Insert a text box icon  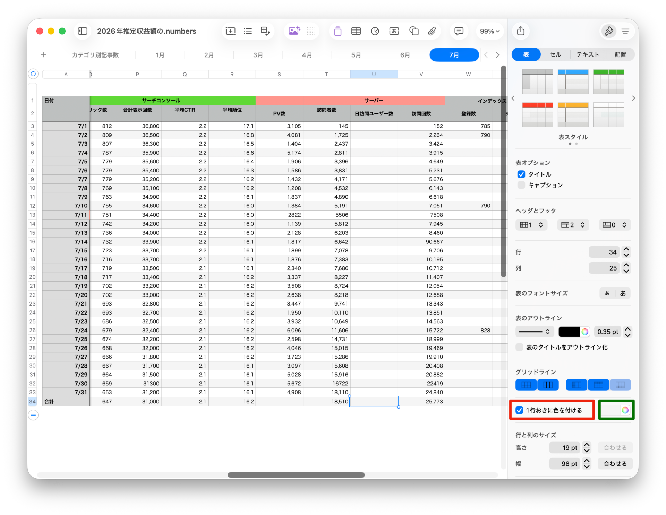(394, 31)
